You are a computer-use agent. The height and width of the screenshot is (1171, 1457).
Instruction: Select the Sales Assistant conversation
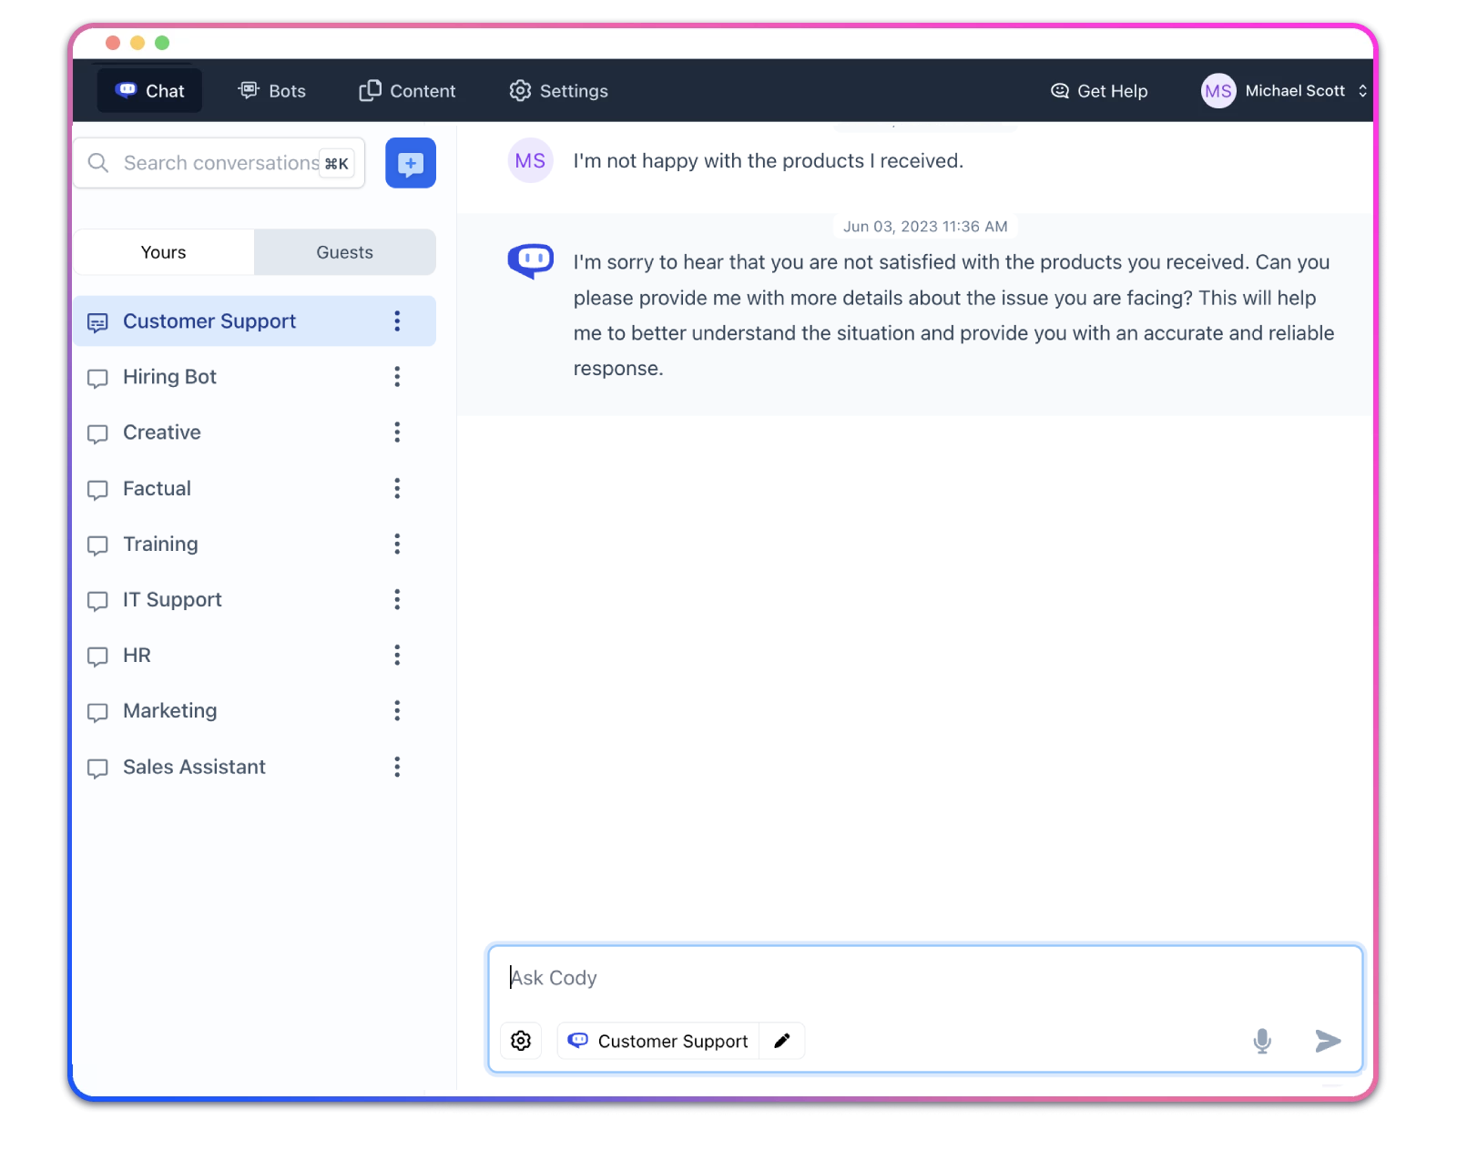[x=194, y=768]
